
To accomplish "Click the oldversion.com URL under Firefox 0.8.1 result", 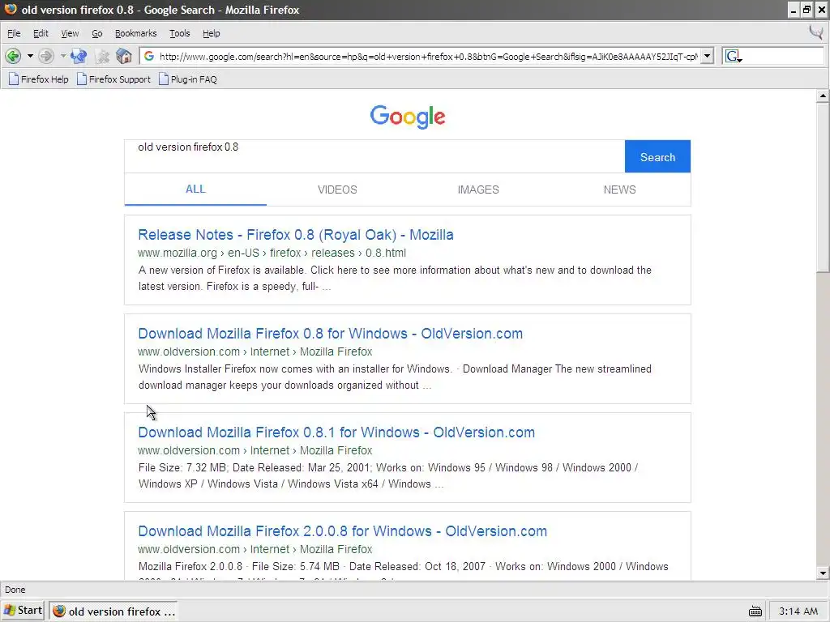I will 255,450.
